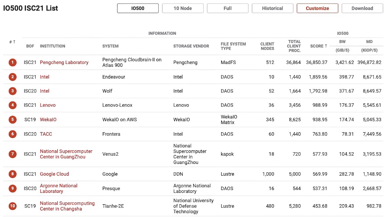Sort by rank number column arrow
This screenshot has width=387, height=217.
click(x=12, y=42)
